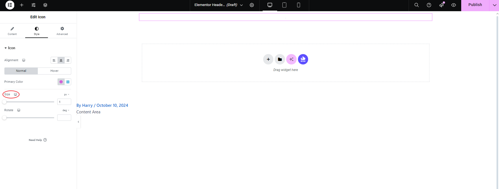The width and height of the screenshot is (499, 189).
Task: Switch to mobile responsive view
Action: coord(299,5)
